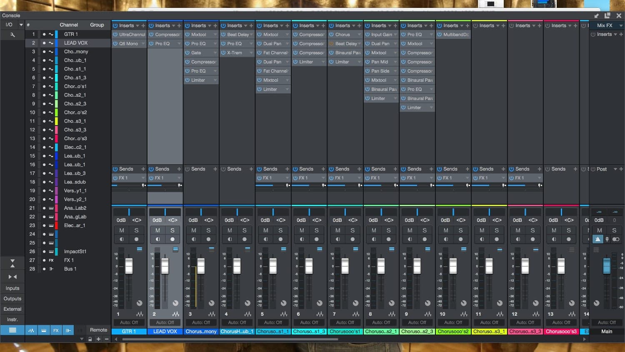Viewport: 625px width, 352px height.
Task: Open Post dropdown arrow on Main channel
Action: coord(615,169)
